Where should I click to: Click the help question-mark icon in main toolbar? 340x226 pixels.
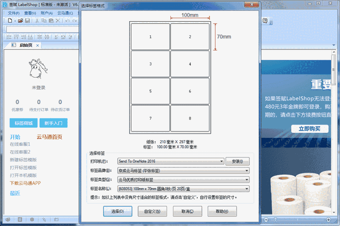click(x=265, y=21)
